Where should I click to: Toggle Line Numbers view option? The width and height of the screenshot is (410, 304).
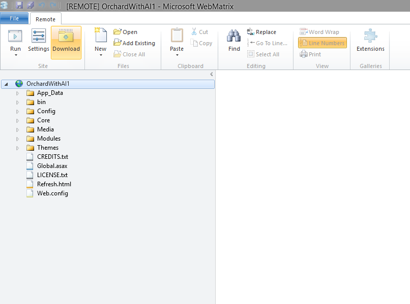tap(323, 43)
